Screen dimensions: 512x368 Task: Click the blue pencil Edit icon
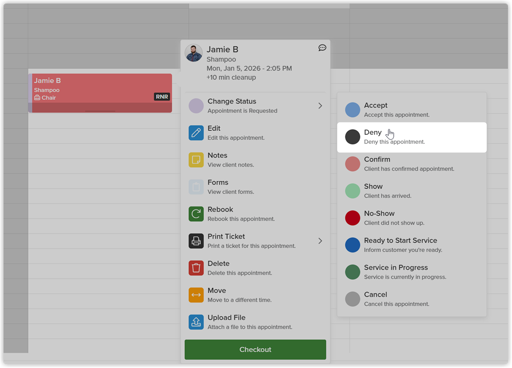coord(196,133)
